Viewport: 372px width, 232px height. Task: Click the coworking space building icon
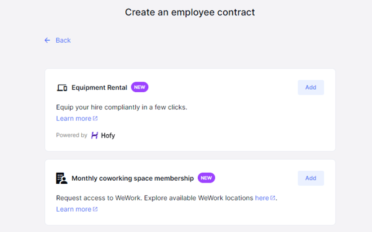[x=61, y=178]
